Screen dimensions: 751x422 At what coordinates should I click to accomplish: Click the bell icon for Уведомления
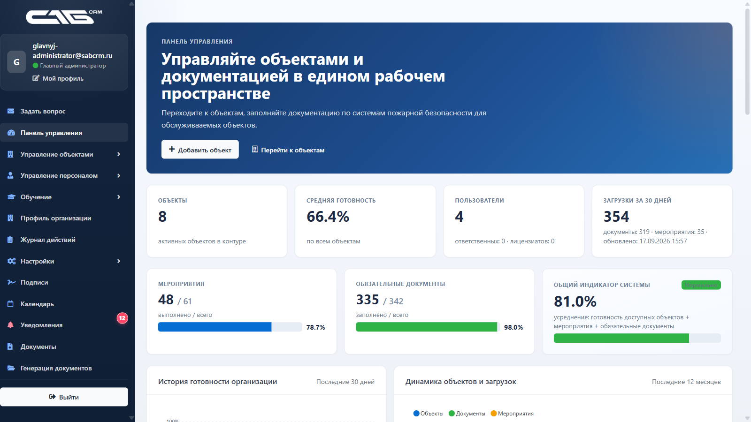coord(10,325)
